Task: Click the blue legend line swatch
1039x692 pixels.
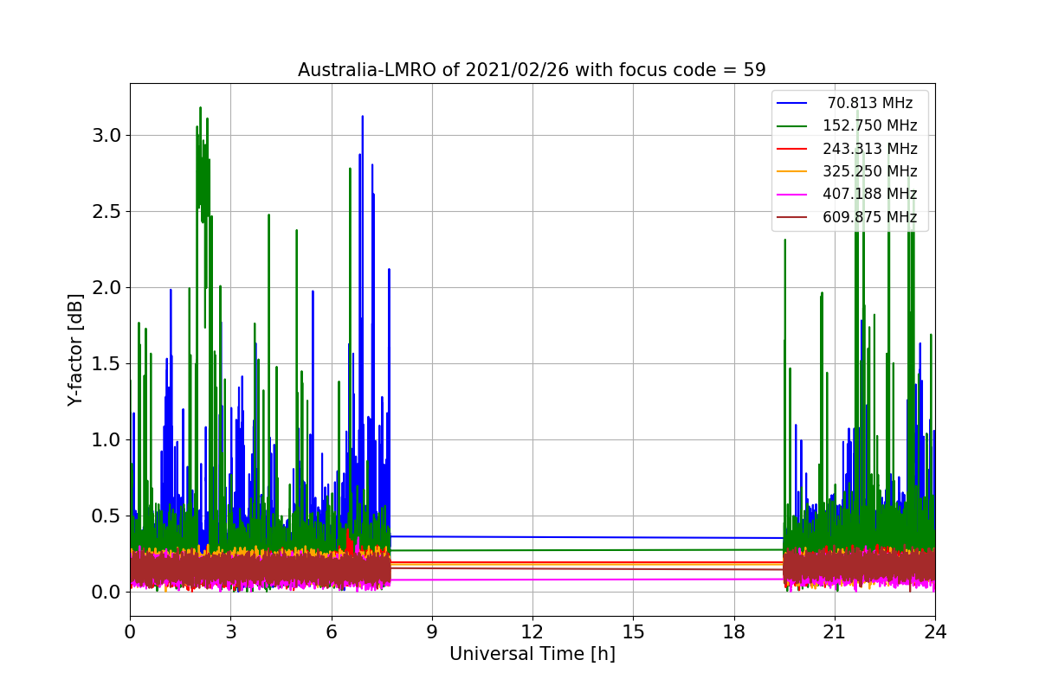Action: coord(792,103)
